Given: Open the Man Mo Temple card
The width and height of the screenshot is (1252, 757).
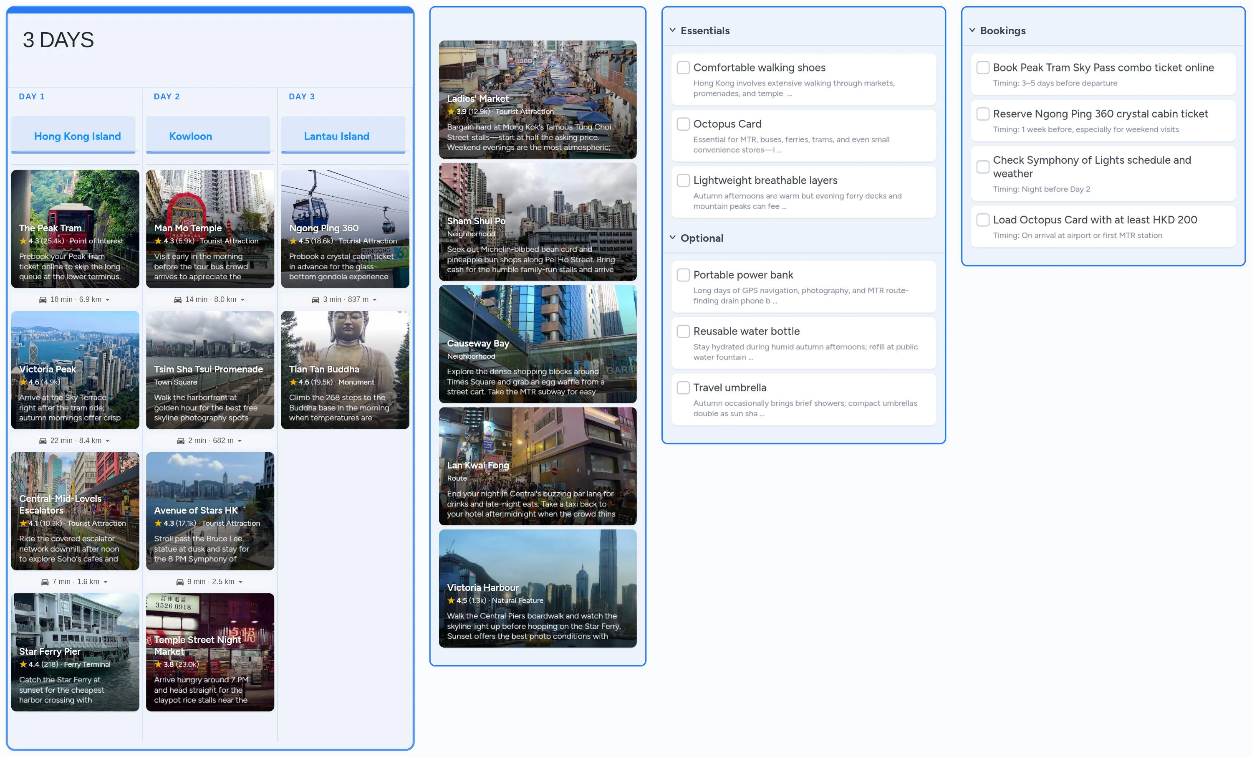Looking at the screenshot, I should click(x=210, y=229).
